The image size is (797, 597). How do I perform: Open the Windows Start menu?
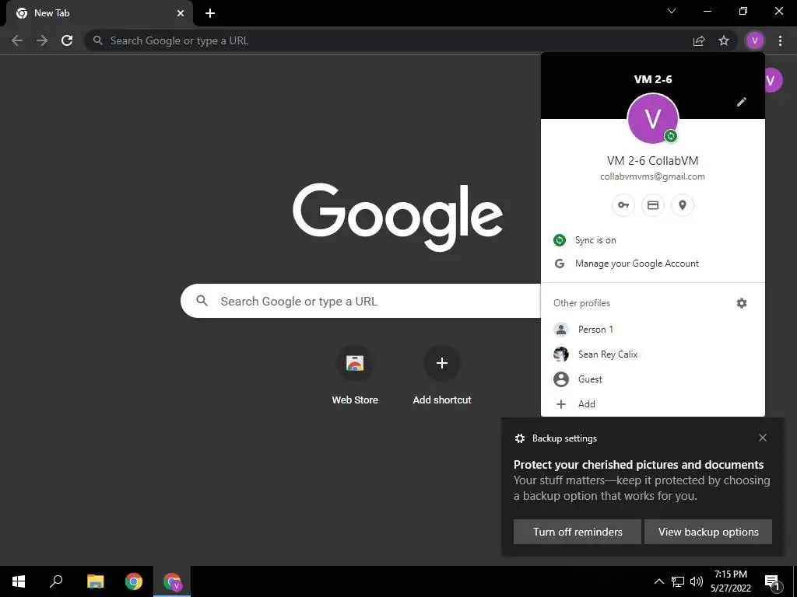click(x=19, y=581)
